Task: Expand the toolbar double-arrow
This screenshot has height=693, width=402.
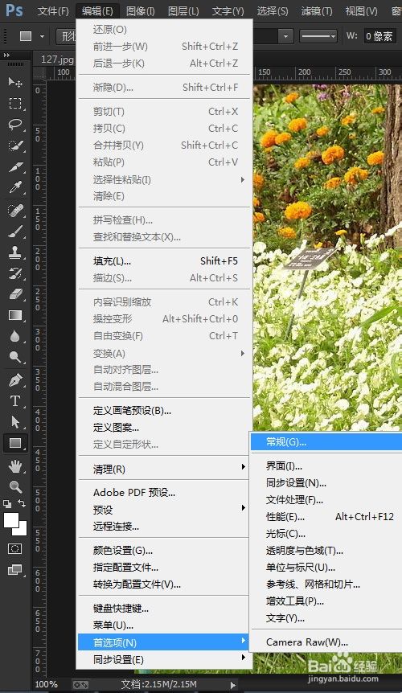Action: pos(6,55)
